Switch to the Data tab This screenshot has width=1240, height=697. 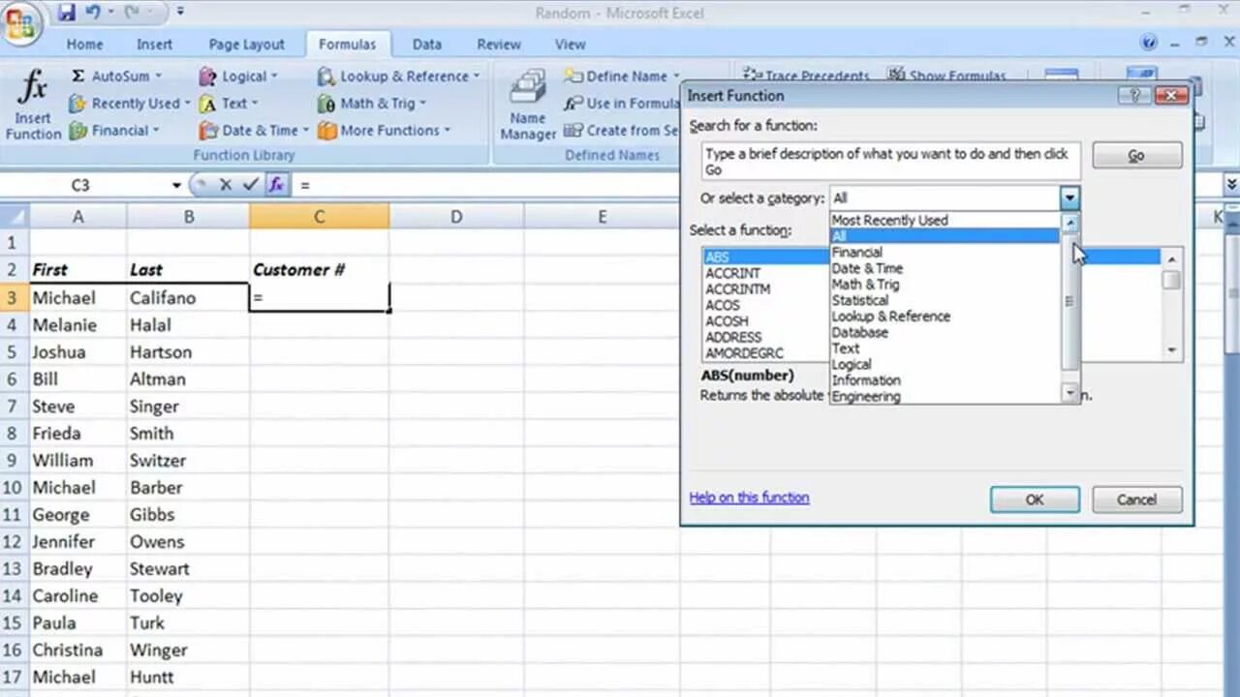pos(427,45)
